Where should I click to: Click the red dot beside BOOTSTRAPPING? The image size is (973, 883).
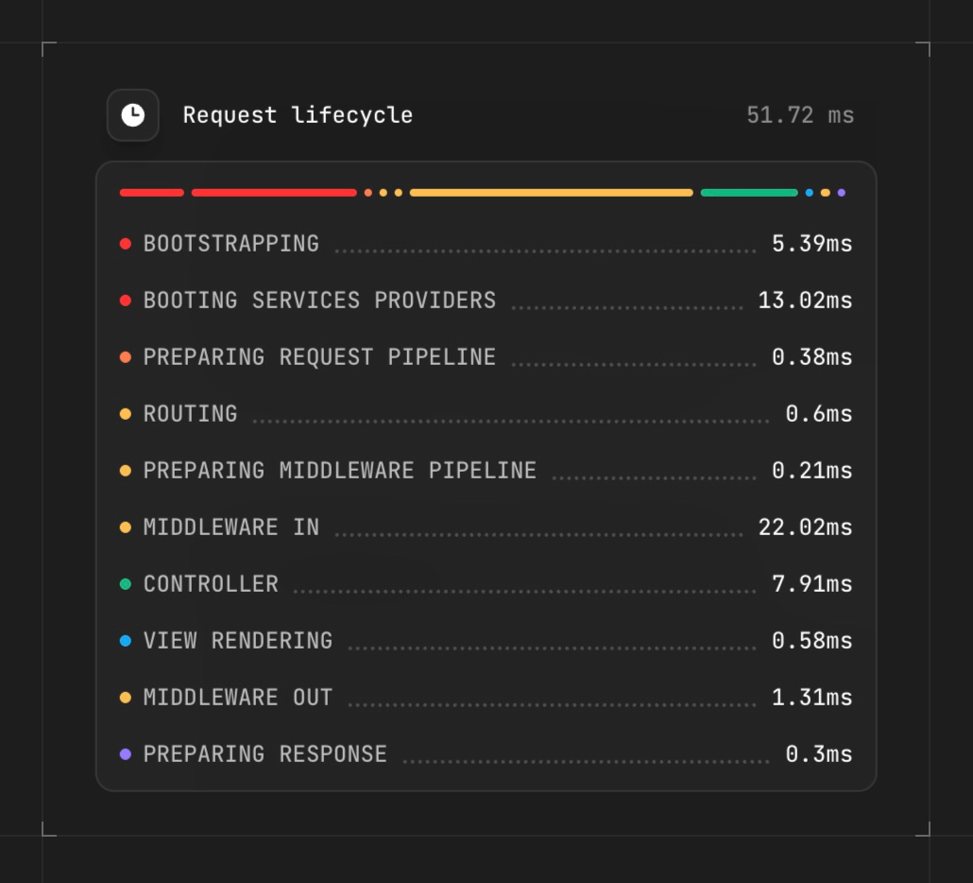[126, 244]
